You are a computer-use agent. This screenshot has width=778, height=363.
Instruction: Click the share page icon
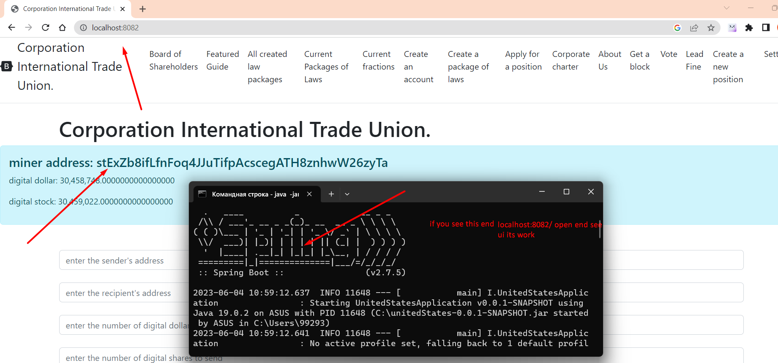pos(694,28)
